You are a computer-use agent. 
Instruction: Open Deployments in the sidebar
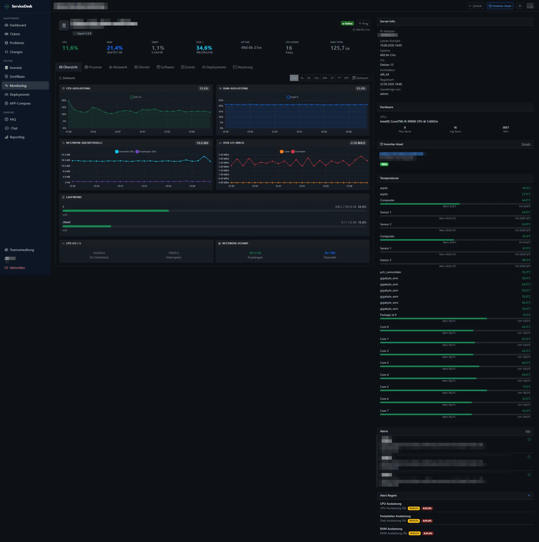tap(25, 94)
